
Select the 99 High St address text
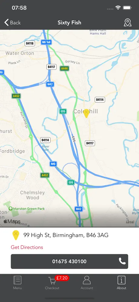point(66,235)
